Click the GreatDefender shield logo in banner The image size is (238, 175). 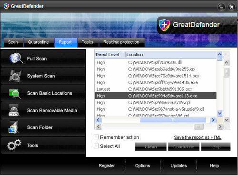pos(164,25)
